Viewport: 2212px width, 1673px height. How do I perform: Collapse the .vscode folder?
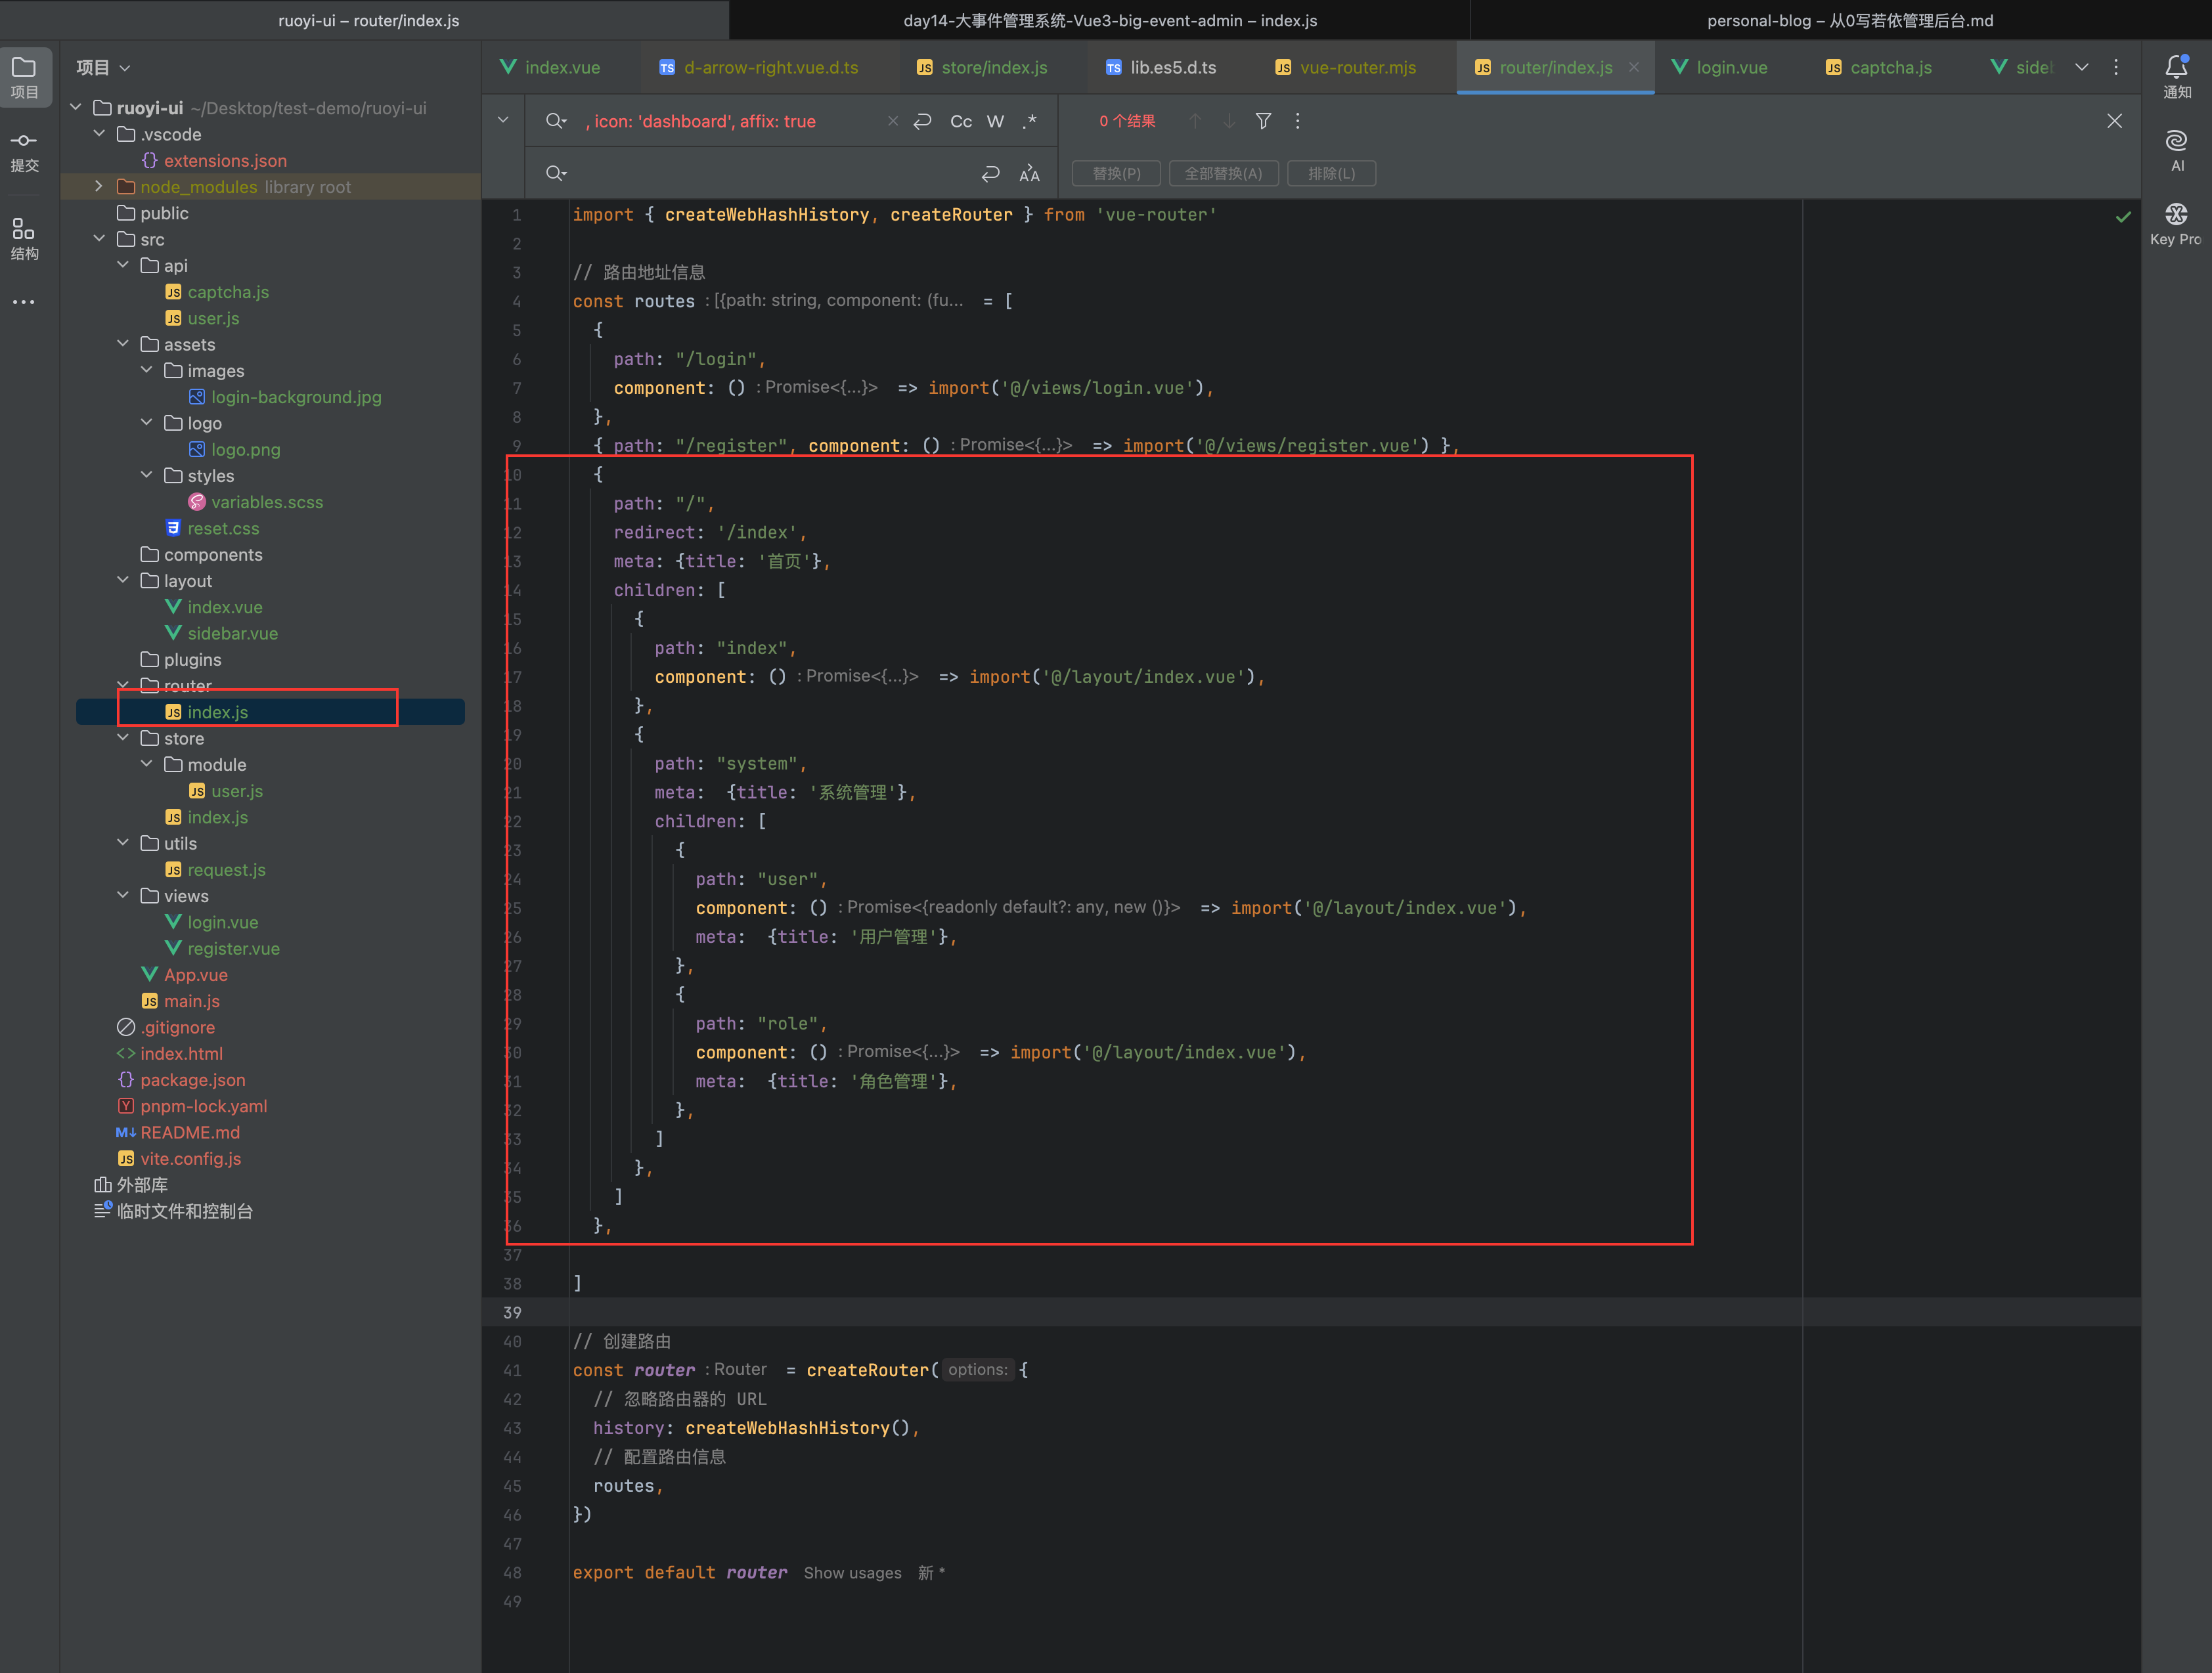99,133
